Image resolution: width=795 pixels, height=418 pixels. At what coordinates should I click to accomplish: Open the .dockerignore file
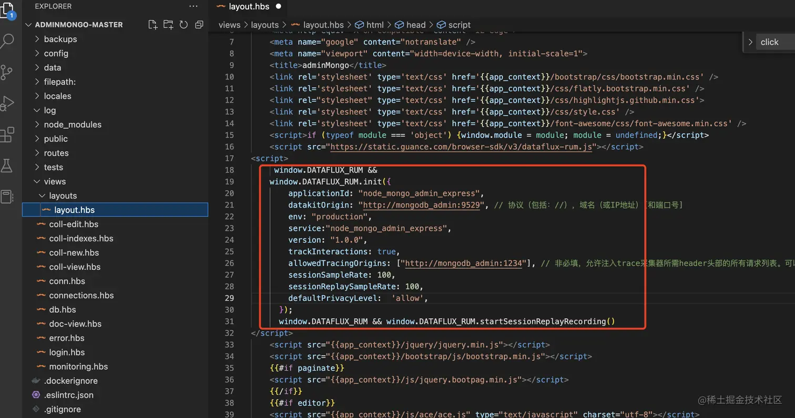[x=115, y=380]
